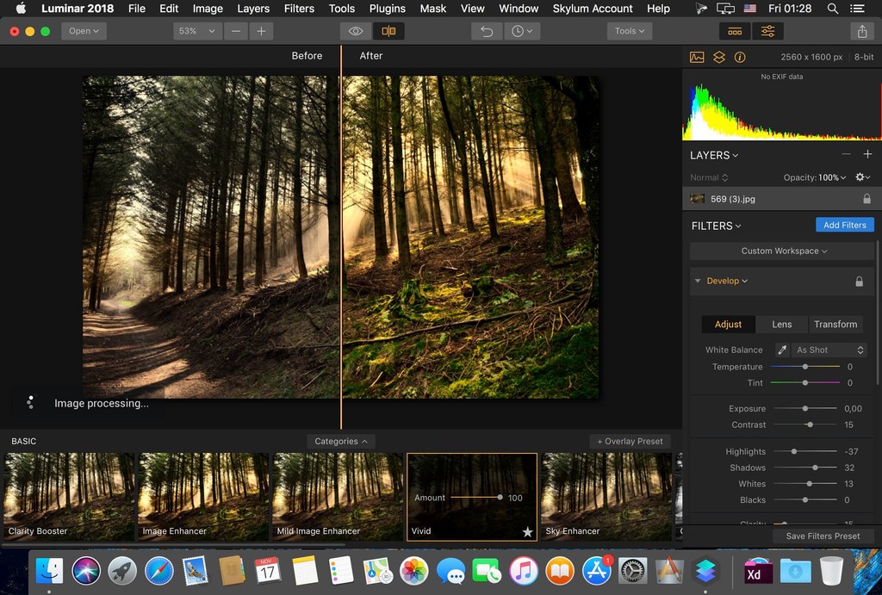Select the Sky Enhancer preset thumbnail

pyautogui.click(x=606, y=497)
